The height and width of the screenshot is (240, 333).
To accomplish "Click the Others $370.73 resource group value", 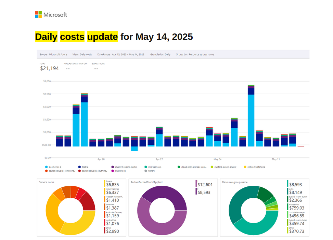I will pyautogui.click(x=297, y=231).
